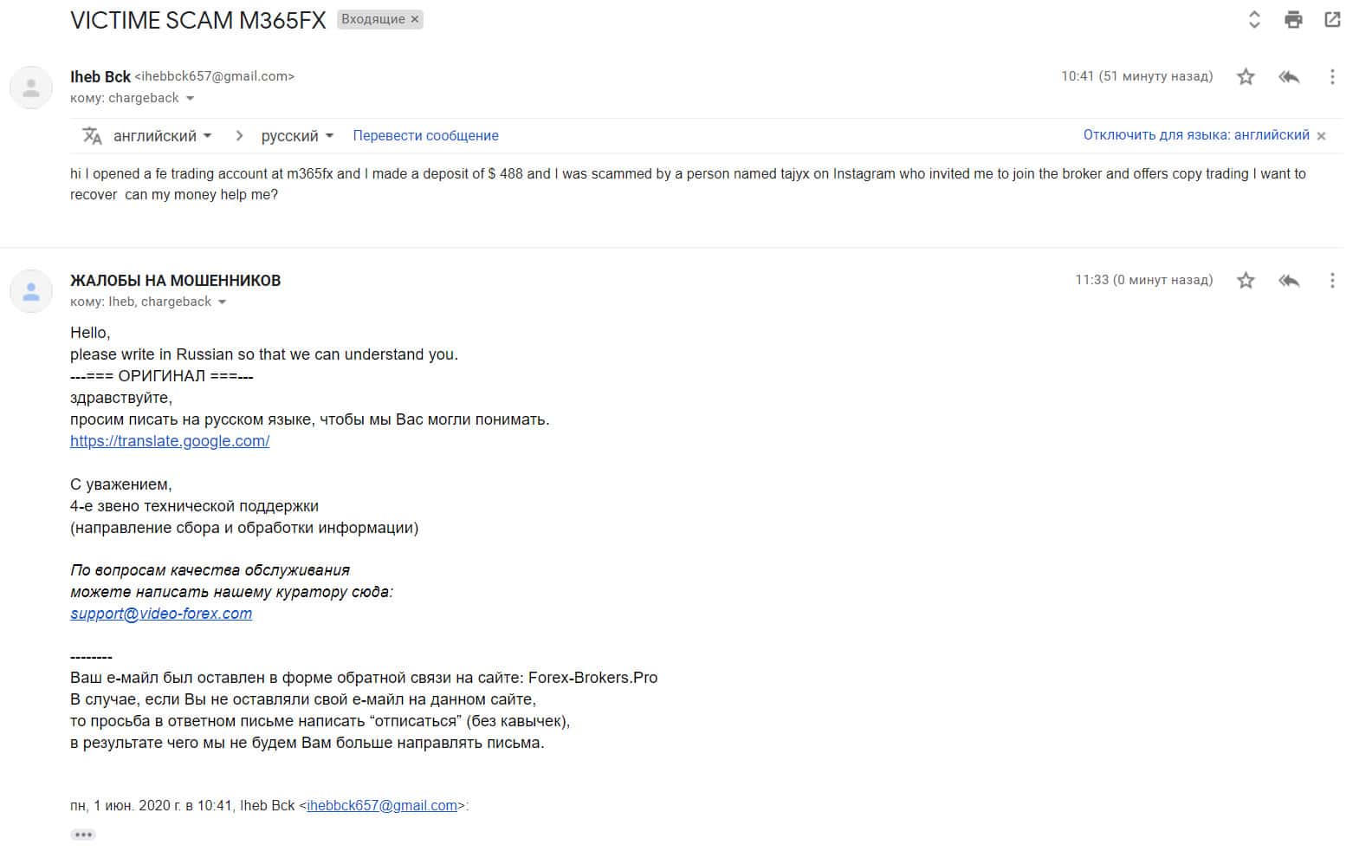Expand or collapse all messages
Viewport: 1359px width, 858px height.
click(x=1253, y=19)
